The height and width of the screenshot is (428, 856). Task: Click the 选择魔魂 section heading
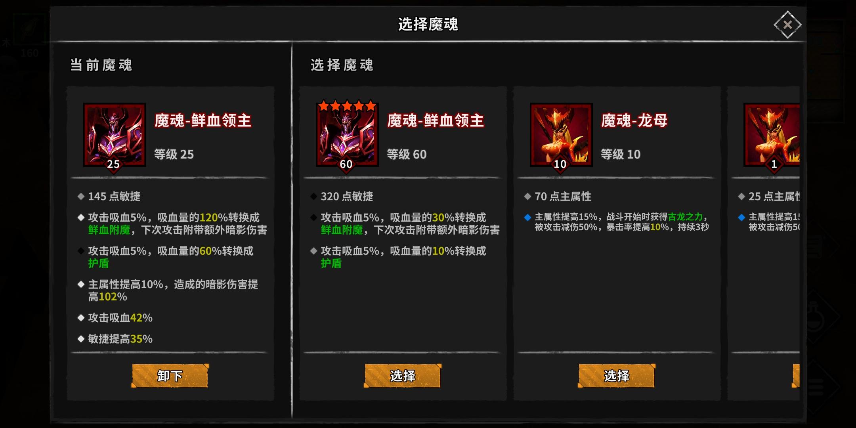[342, 65]
